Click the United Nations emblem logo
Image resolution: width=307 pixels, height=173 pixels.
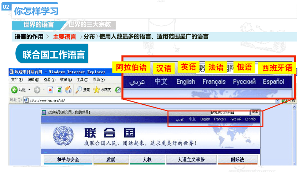(63, 136)
